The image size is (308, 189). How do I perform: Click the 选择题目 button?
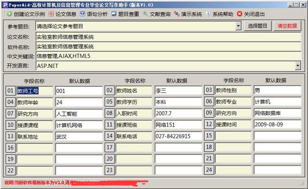click(x=258, y=26)
